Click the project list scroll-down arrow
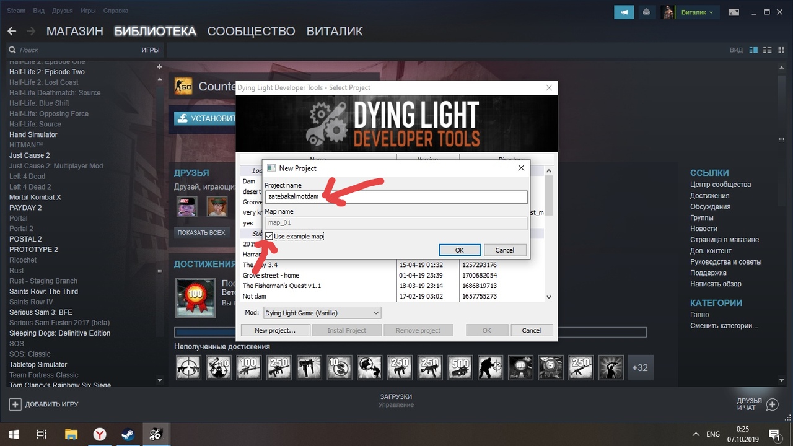The image size is (793, 446). (x=548, y=297)
